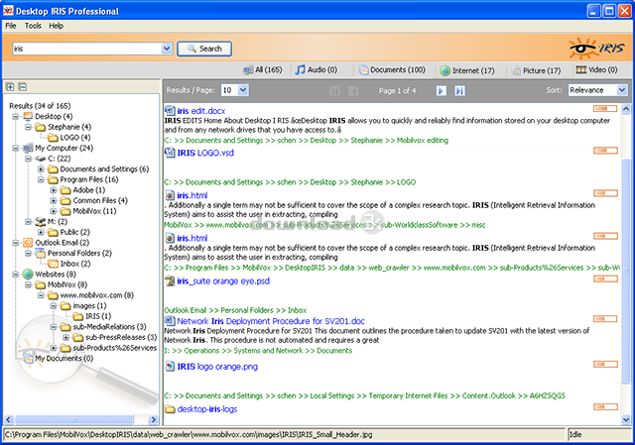Collapse the Program Files (16) node
The image size is (635, 445).
point(41,179)
